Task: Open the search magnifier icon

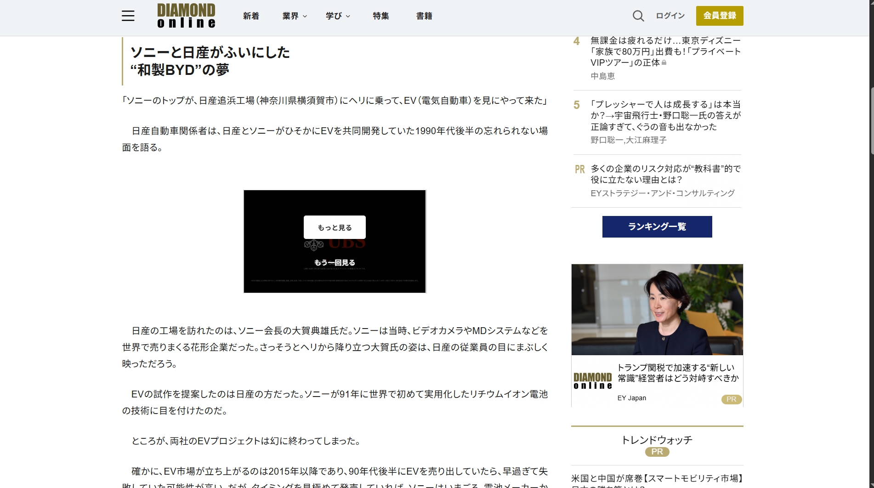Action: (638, 16)
